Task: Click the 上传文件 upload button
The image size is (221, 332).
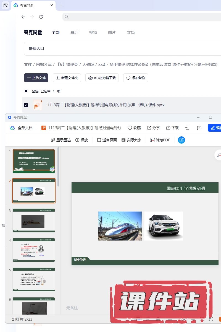Action: click(36, 78)
